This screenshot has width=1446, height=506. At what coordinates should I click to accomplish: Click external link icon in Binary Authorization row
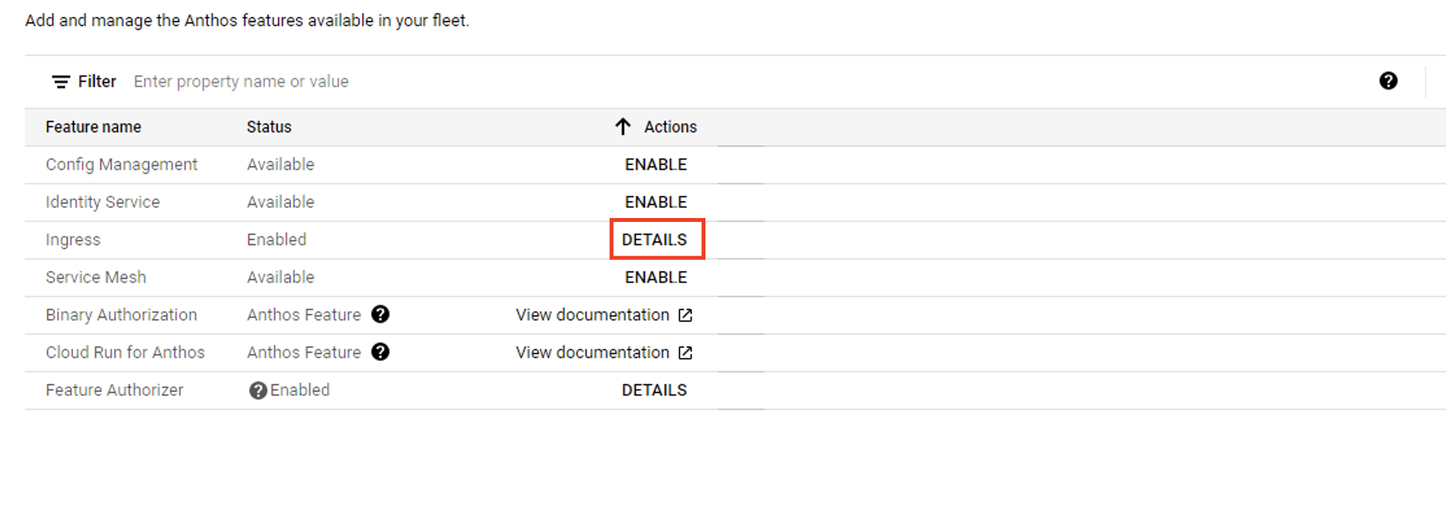pyautogui.click(x=685, y=315)
